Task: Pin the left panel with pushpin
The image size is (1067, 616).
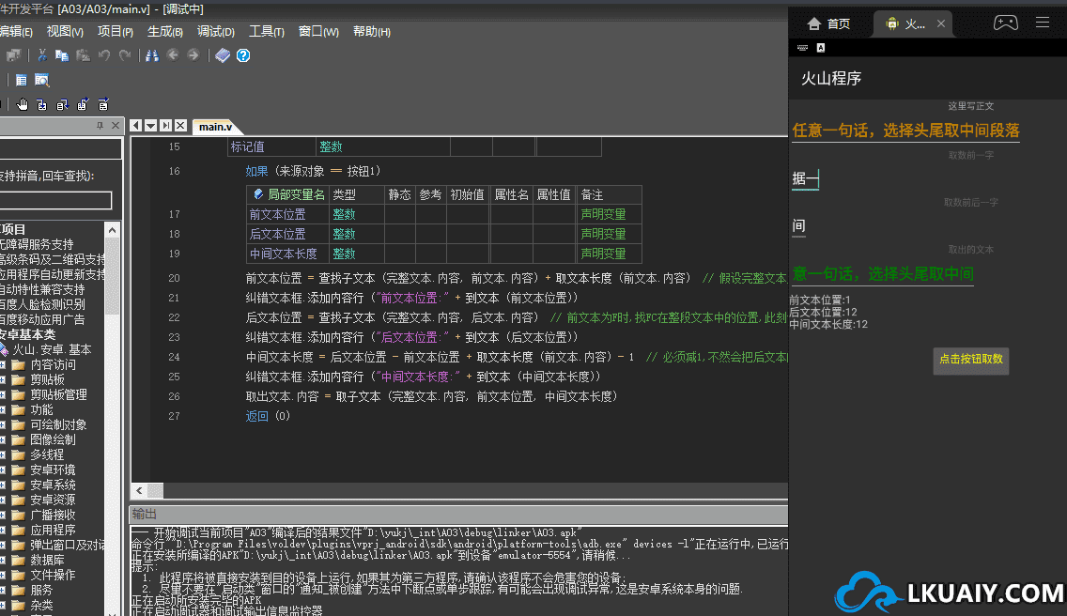Action: [101, 126]
